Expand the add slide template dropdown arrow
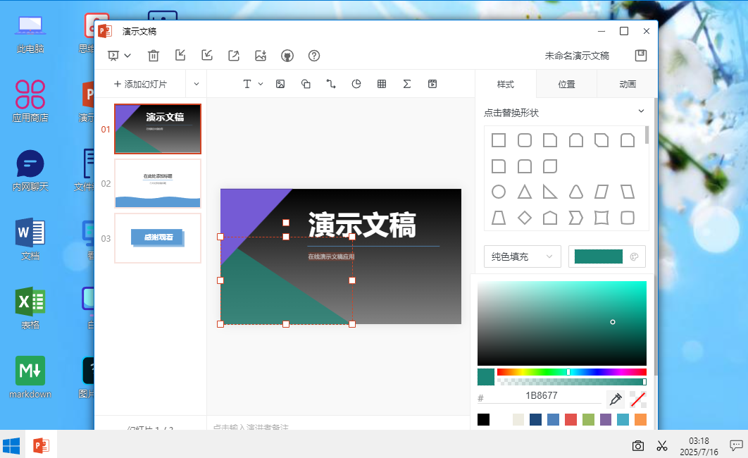 tap(196, 84)
